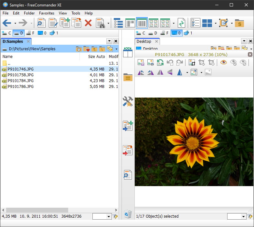Toggle the red-eye removal tool
254x227 pixels.
tap(224, 63)
